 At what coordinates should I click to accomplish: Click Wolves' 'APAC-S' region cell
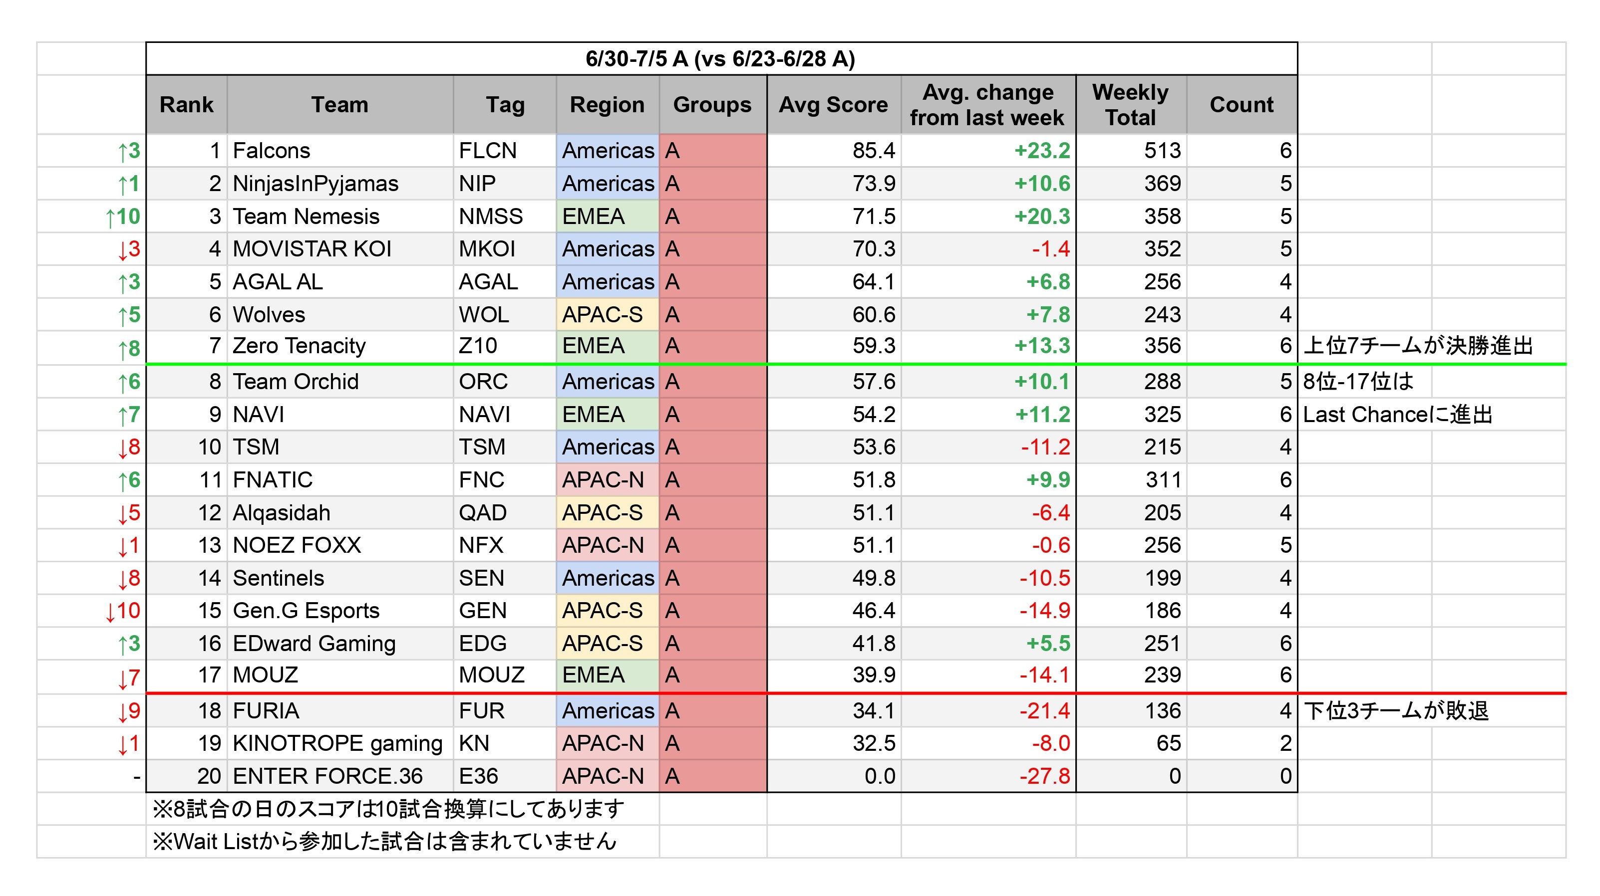tap(608, 315)
